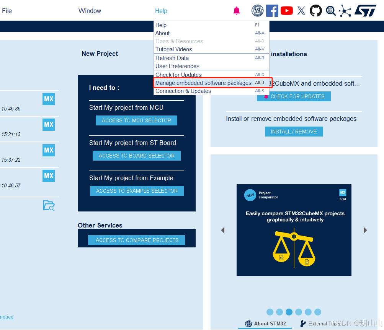Open the YouTube icon link
This screenshot has height=330, width=384.
pos(286,11)
